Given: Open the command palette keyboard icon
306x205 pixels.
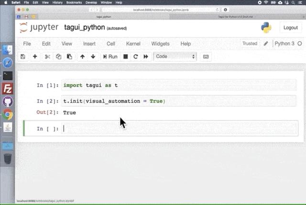Looking at the screenshot, I should pos(206,56).
